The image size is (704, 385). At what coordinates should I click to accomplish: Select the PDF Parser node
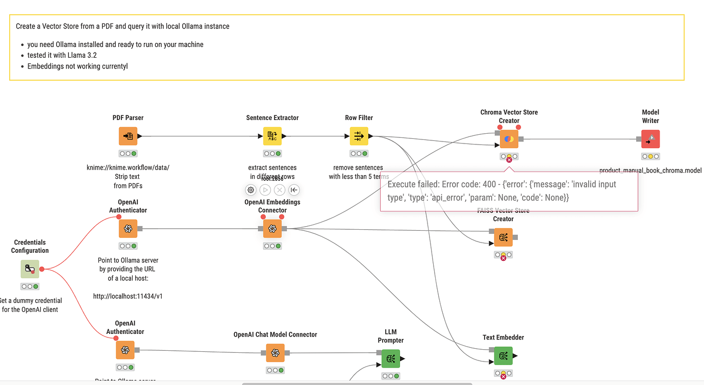tap(128, 136)
